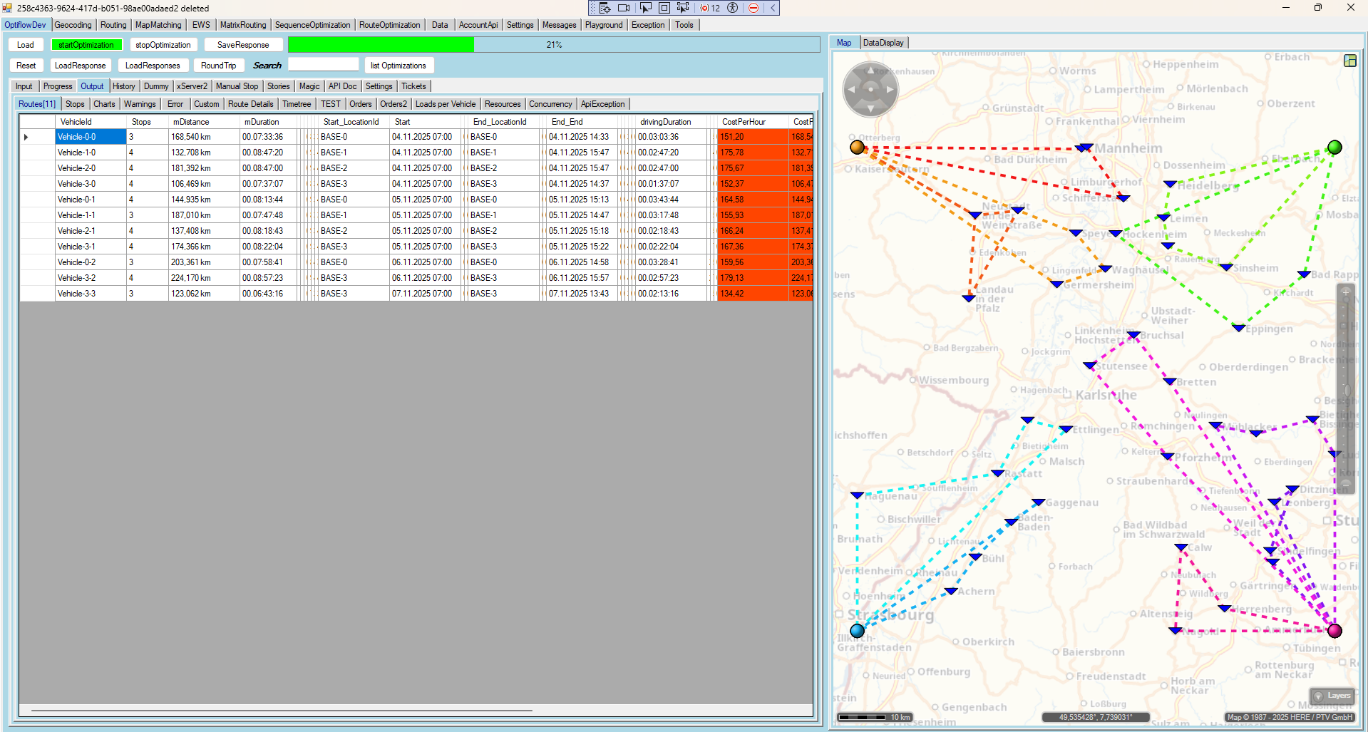
Task: Click the row selector arrow for Vehicle-0-0
Action: tap(26, 137)
